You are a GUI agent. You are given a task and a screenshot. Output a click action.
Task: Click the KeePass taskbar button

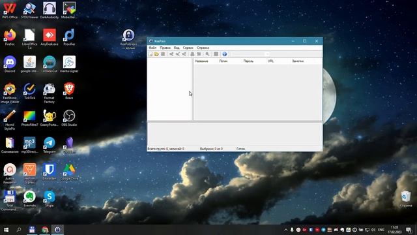coord(58,230)
